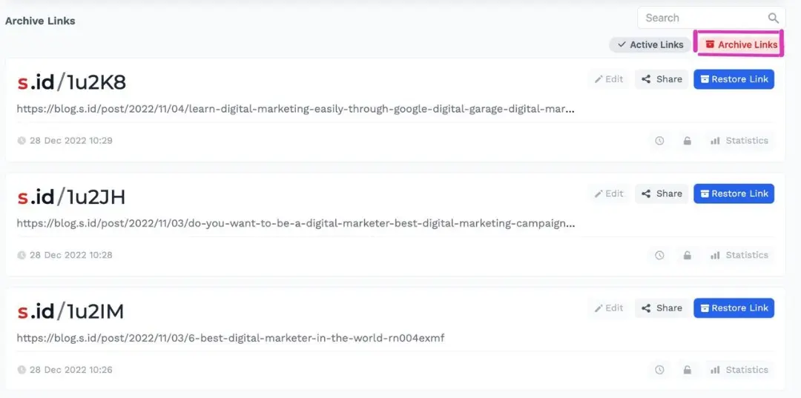The image size is (801, 398).
Task: Restore Link for s.id/1u2IM
Action: point(734,308)
